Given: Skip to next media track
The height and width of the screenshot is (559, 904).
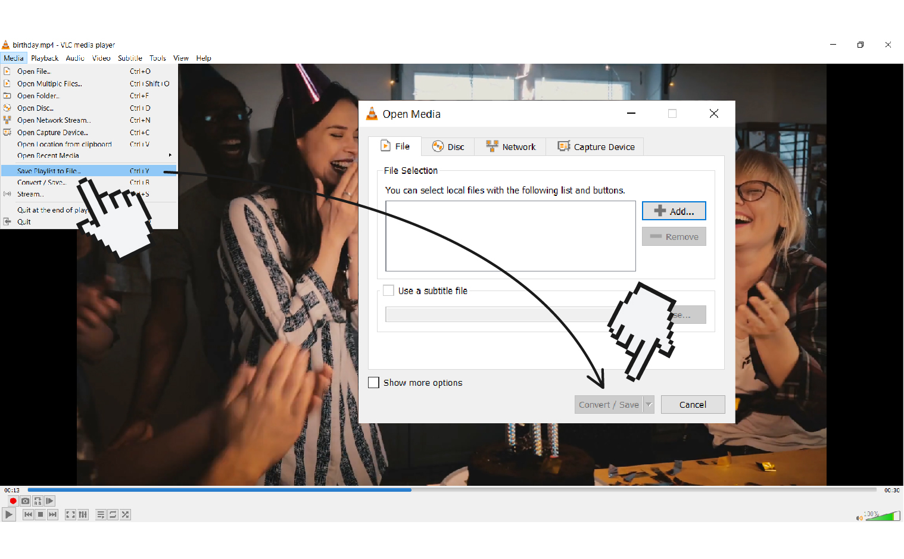Looking at the screenshot, I should pyautogui.click(x=53, y=514).
